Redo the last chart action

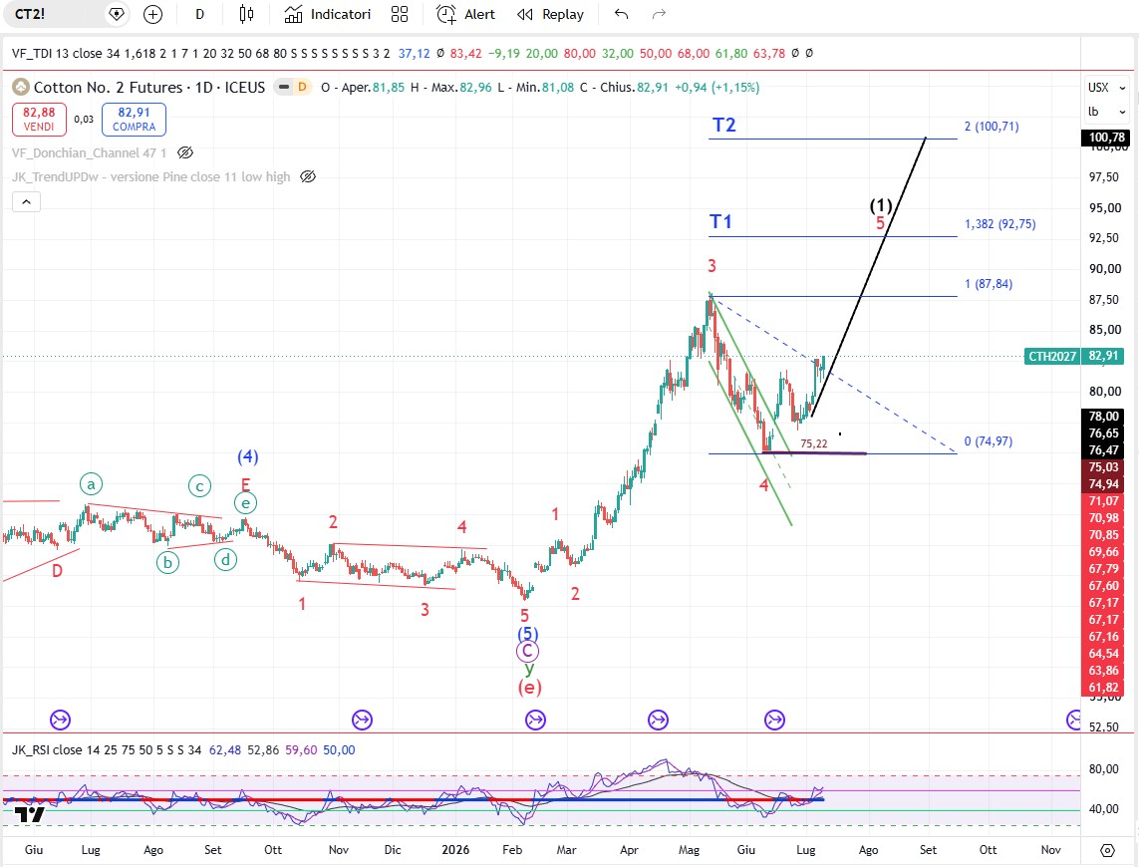pos(659,14)
